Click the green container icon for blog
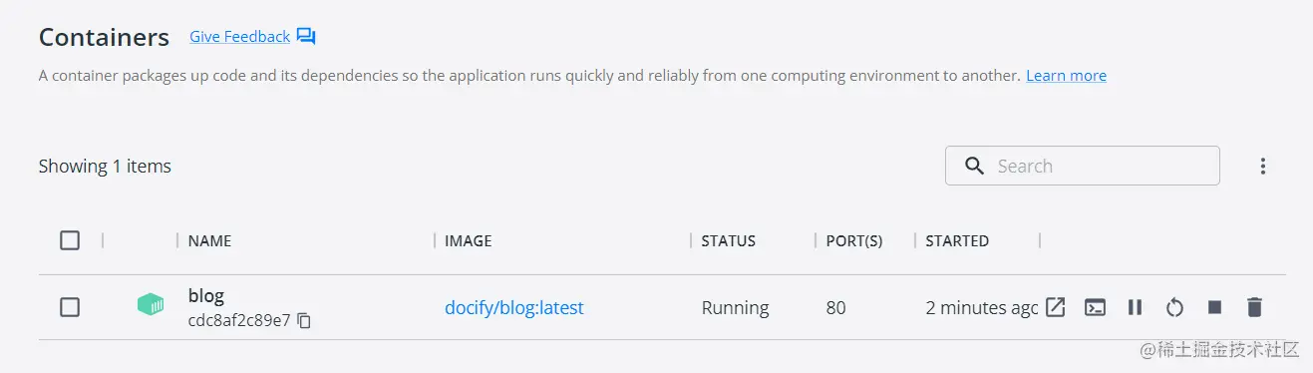 click(151, 305)
